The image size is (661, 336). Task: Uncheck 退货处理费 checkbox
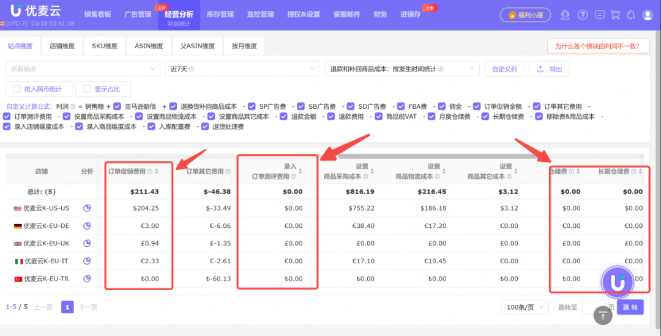(x=205, y=126)
